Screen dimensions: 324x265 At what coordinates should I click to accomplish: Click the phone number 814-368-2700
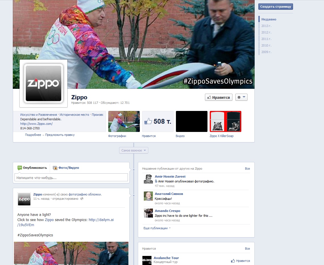coord(30,128)
